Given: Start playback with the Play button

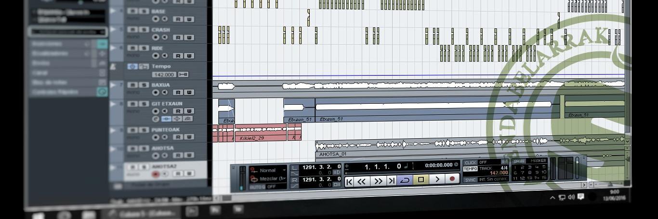Looking at the screenshot, I should pos(437,179).
